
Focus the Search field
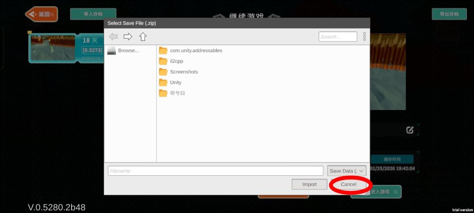click(338, 37)
